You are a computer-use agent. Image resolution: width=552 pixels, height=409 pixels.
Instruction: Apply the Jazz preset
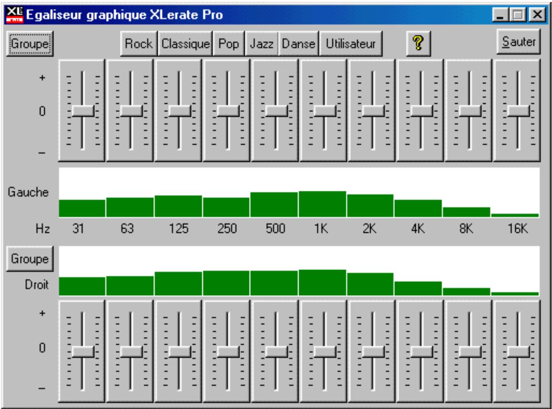(261, 44)
